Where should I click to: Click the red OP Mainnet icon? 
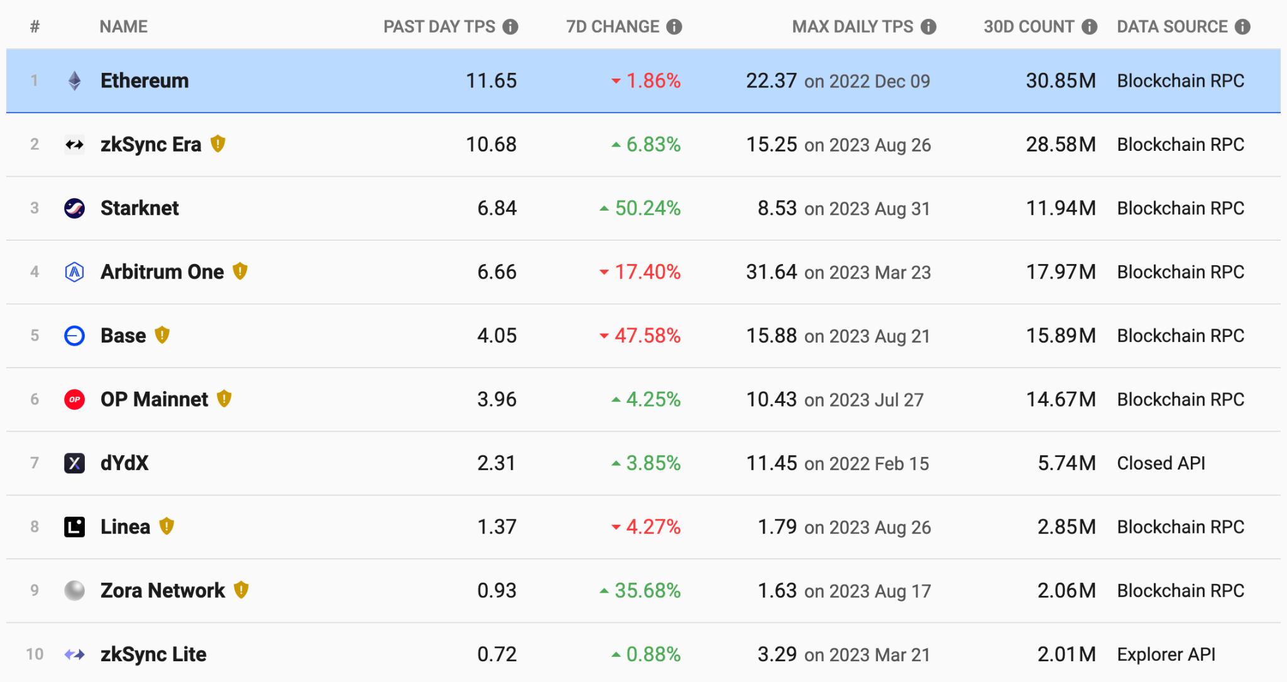(74, 399)
